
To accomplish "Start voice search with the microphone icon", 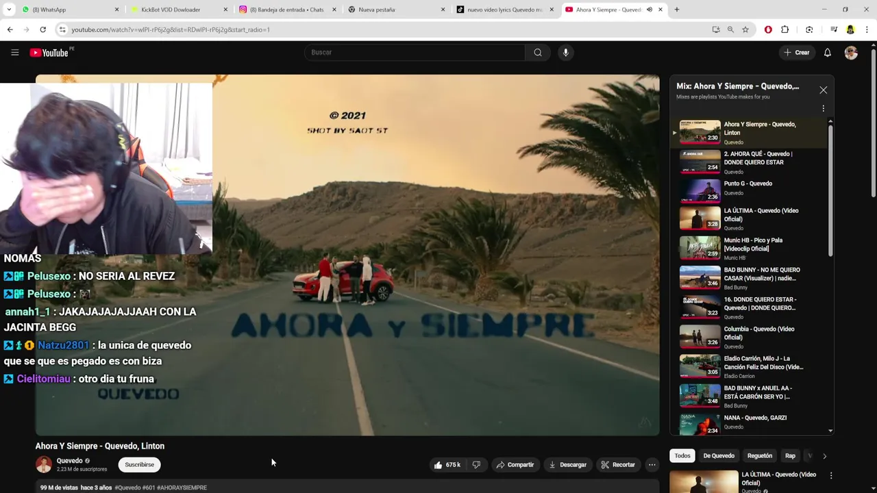I will (x=565, y=52).
